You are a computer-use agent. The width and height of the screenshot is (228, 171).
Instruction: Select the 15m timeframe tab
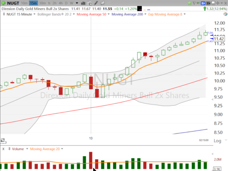[x=33, y=3]
